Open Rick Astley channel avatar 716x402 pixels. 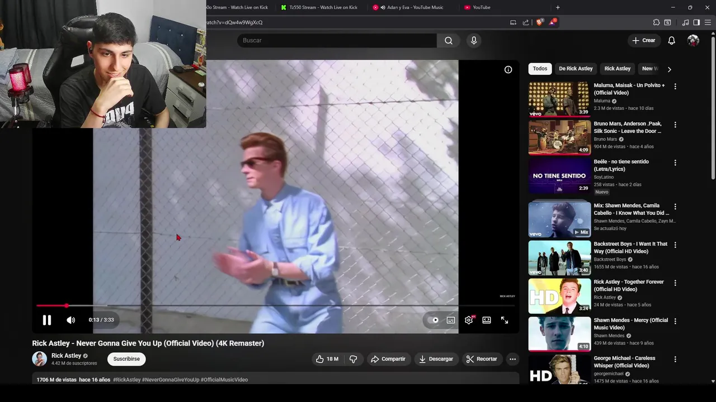click(x=39, y=359)
